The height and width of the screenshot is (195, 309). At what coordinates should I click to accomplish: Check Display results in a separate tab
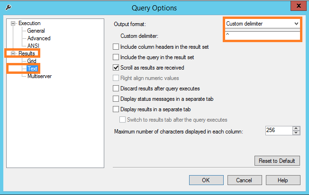(x=116, y=109)
